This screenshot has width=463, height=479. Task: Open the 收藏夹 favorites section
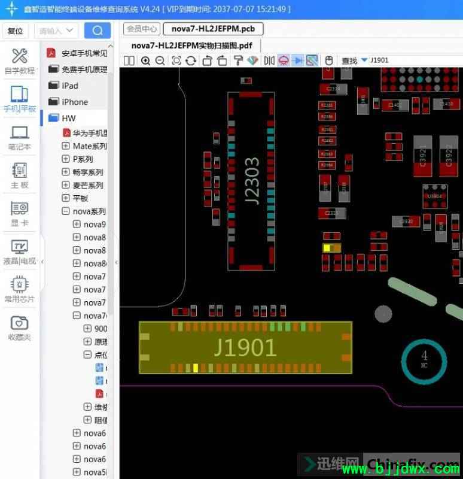point(20,328)
